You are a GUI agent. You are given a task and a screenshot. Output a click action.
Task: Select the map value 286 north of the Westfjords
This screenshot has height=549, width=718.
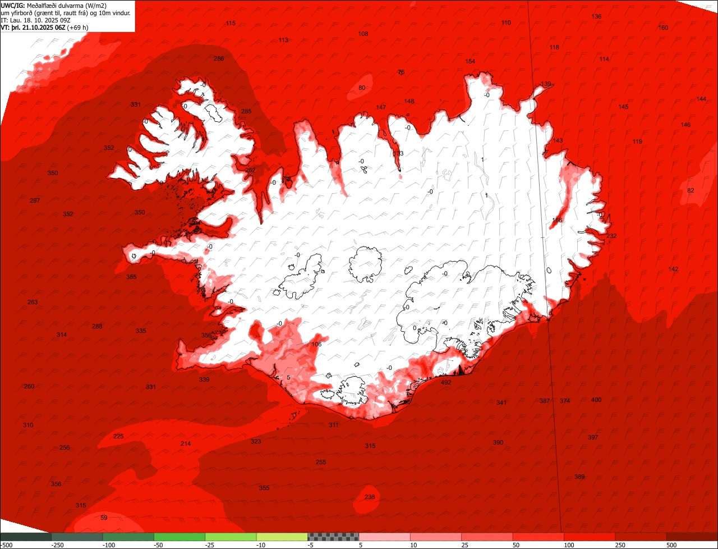coord(219,58)
